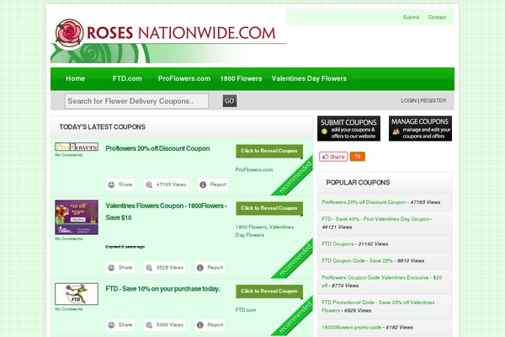The height and width of the screenshot is (337, 505).
Task: Click the people icon in Manage Coupons
Action: [x=396, y=131]
